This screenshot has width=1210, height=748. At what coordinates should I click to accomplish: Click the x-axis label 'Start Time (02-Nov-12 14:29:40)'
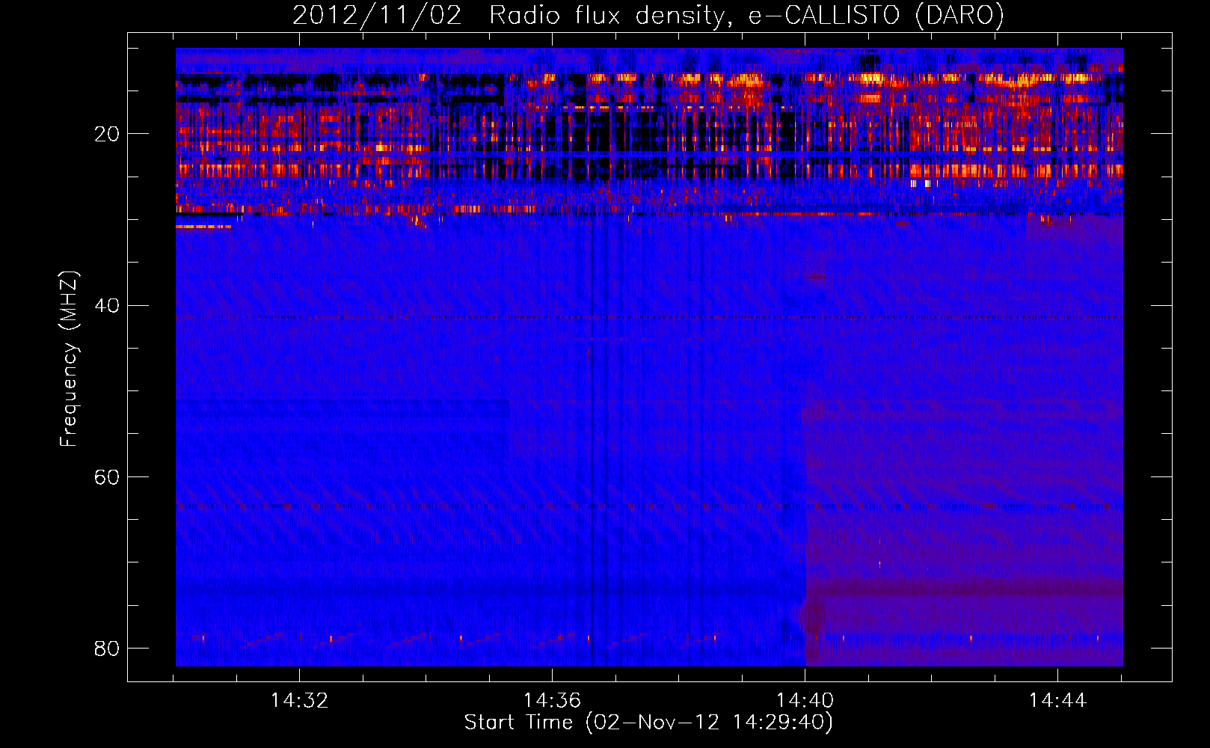click(x=648, y=723)
